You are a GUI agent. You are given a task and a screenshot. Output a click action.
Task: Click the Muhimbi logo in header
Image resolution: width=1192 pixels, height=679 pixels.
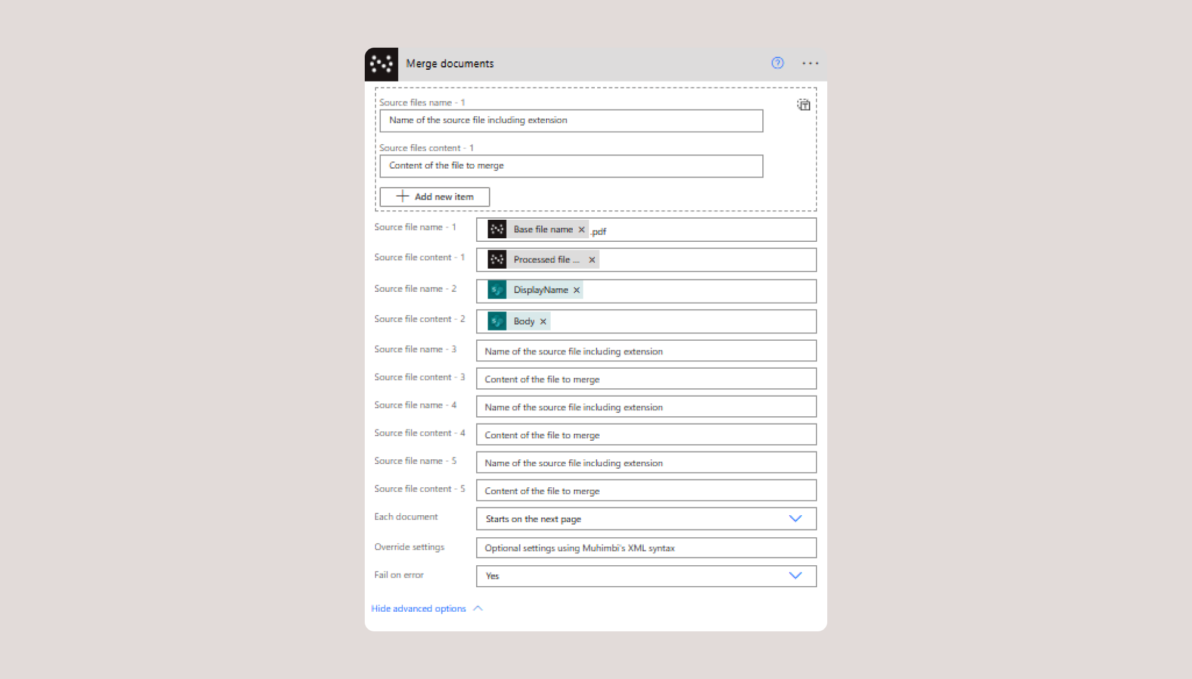coord(381,64)
